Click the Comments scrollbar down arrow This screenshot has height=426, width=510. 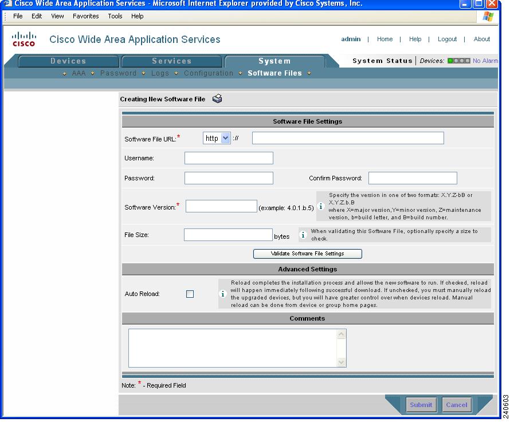coord(342,362)
